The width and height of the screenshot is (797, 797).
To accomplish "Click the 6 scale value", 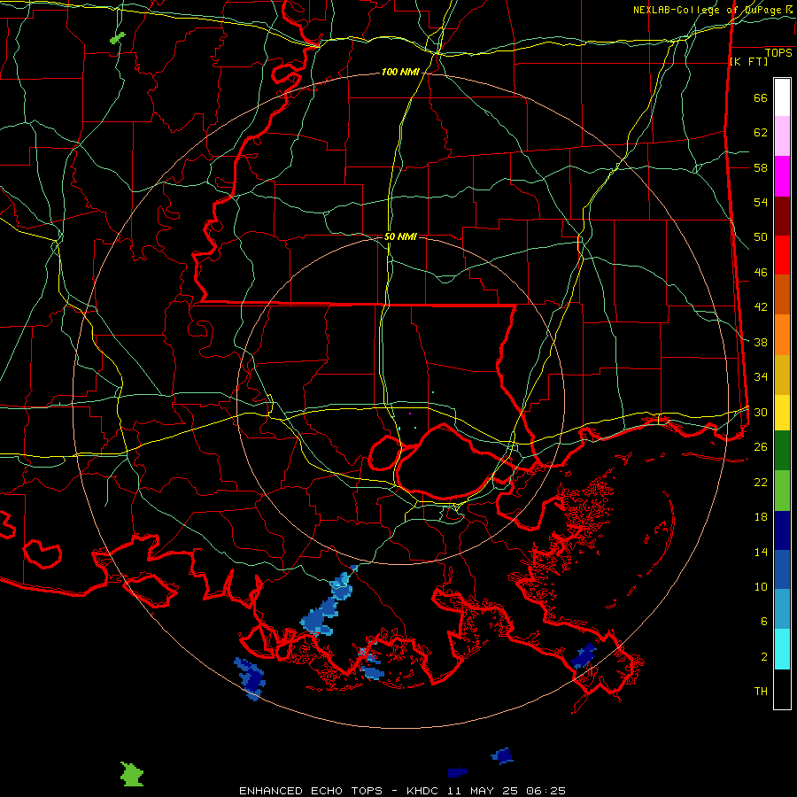I will (763, 622).
